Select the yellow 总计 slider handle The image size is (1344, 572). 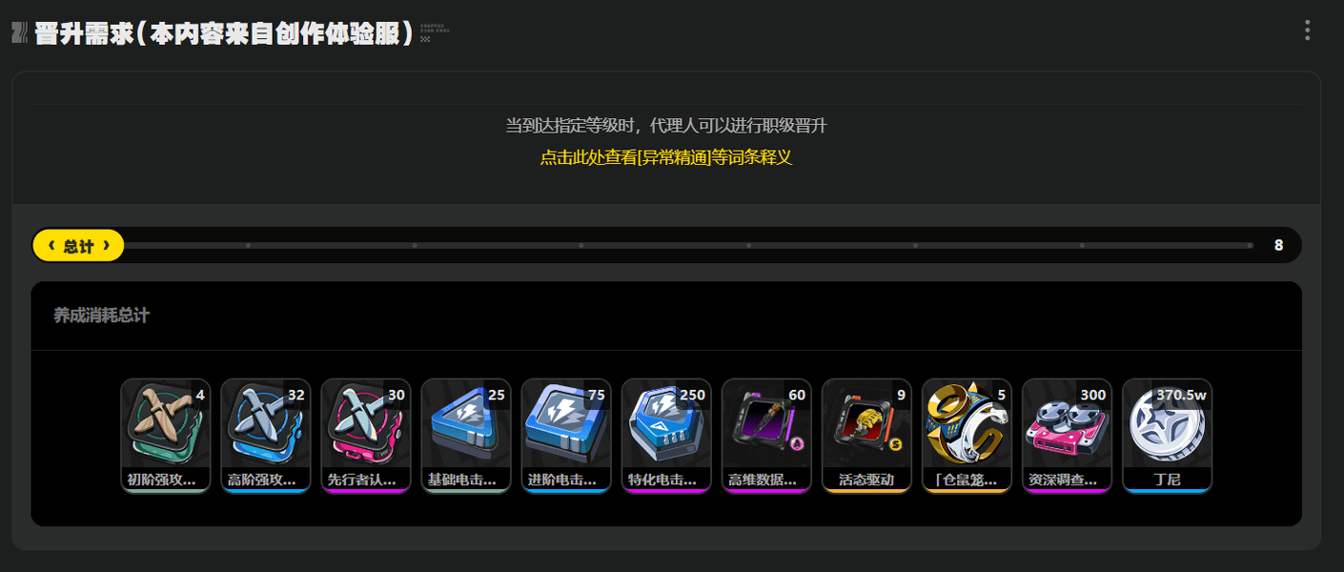78,246
